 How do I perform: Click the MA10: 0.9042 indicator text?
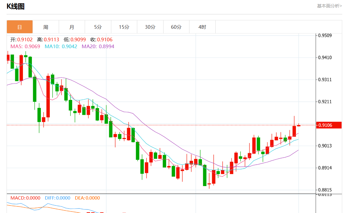(61, 46)
